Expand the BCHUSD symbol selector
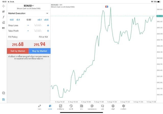 point(29,6)
